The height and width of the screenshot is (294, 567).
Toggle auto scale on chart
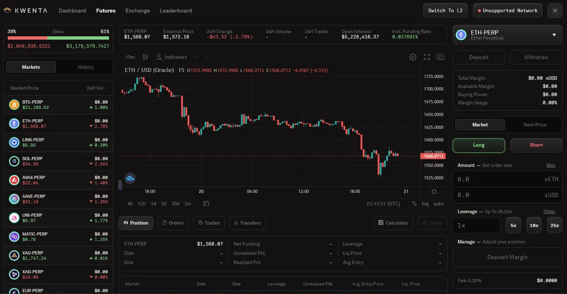[x=439, y=204]
